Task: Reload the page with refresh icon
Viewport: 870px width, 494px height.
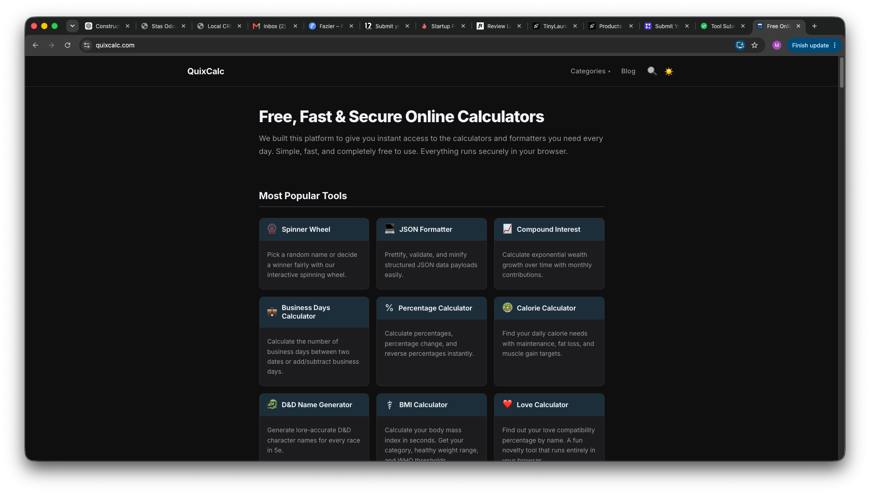Action: coord(68,45)
